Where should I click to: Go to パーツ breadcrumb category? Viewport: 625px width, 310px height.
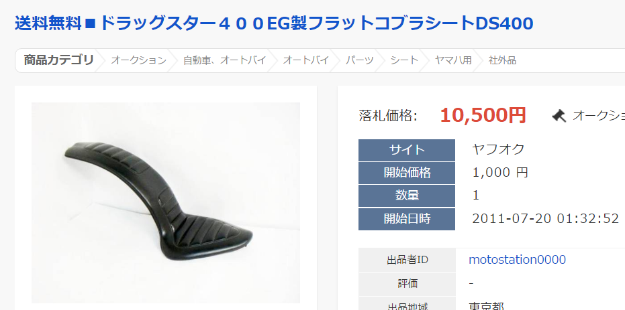click(x=360, y=60)
